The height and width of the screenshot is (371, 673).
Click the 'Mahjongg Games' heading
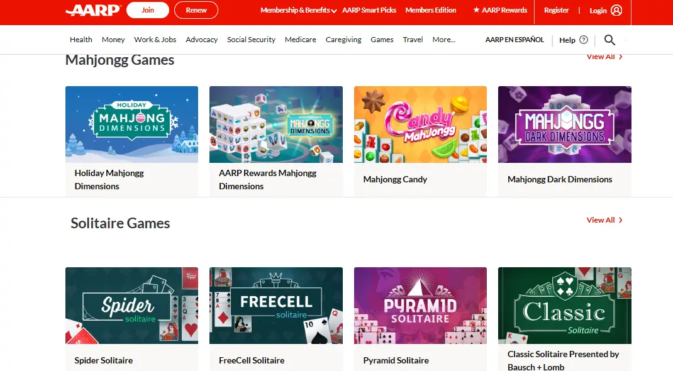pos(120,60)
